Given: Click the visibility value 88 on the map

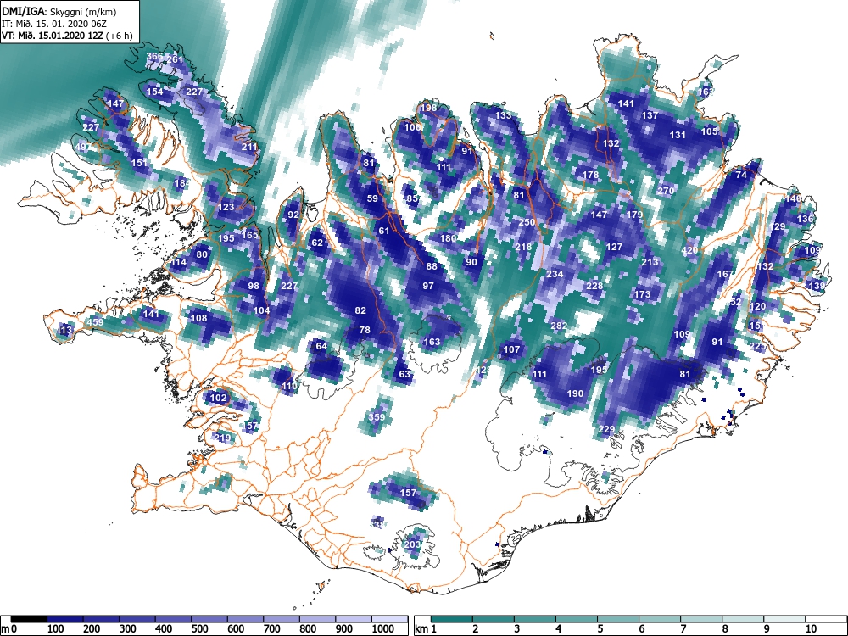Looking at the screenshot, I should [432, 266].
